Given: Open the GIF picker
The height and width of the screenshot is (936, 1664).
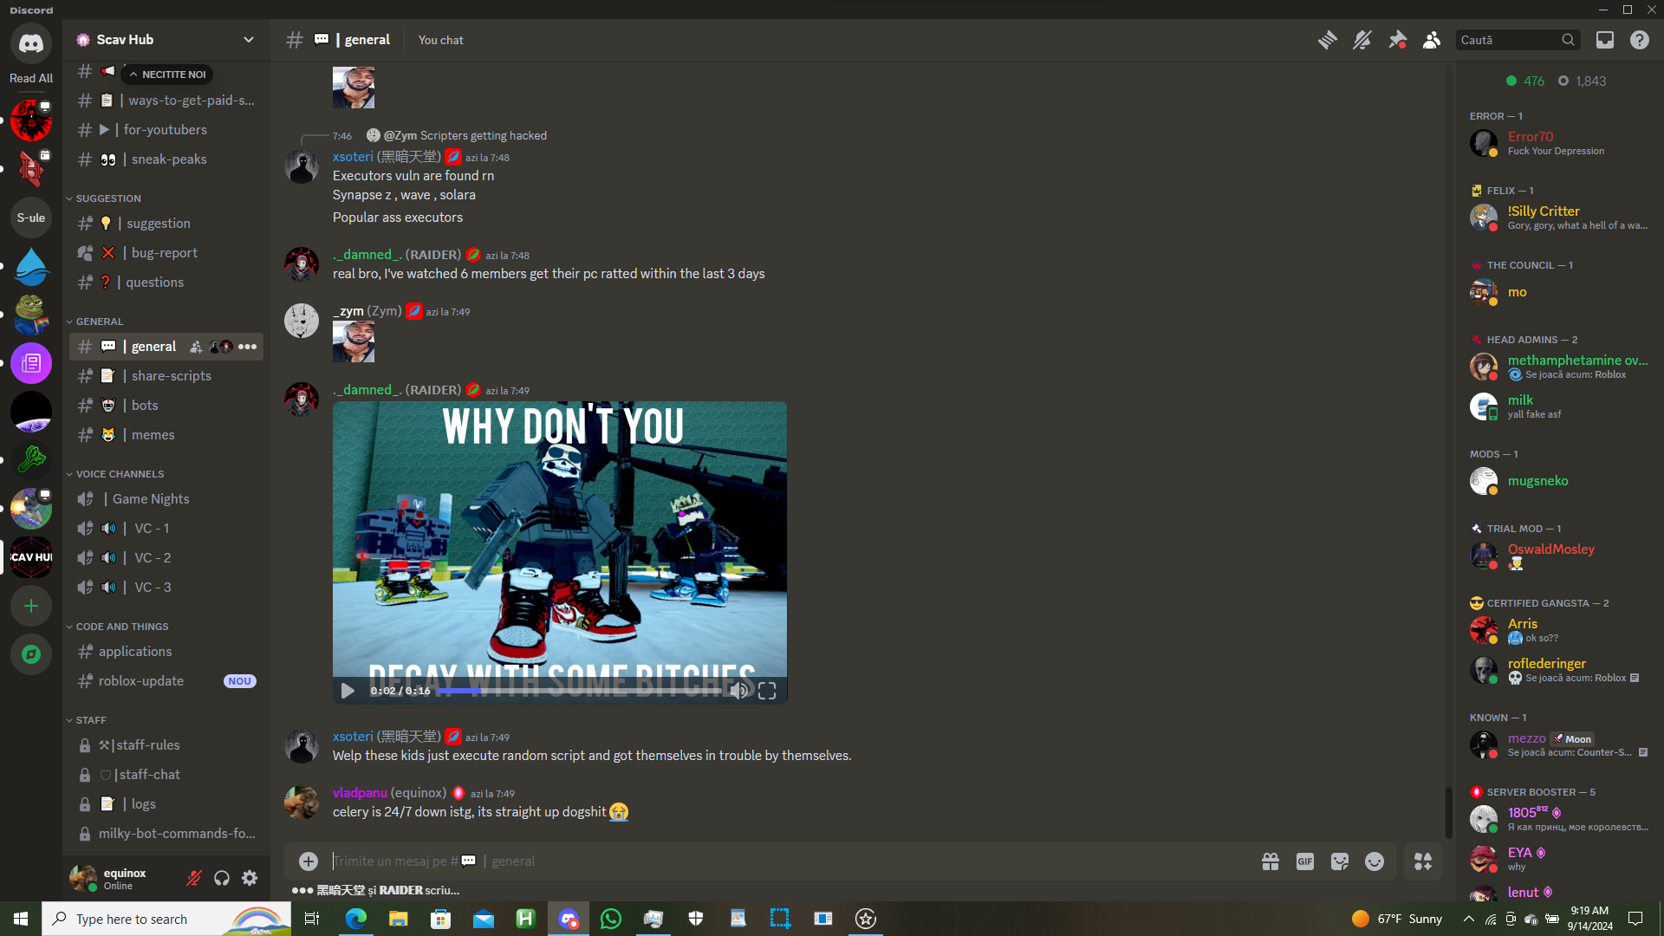Looking at the screenshot, I should pyautogui.click(x=1304, y=861).
